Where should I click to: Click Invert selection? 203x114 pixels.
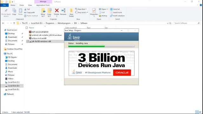(x=117, y=16)
